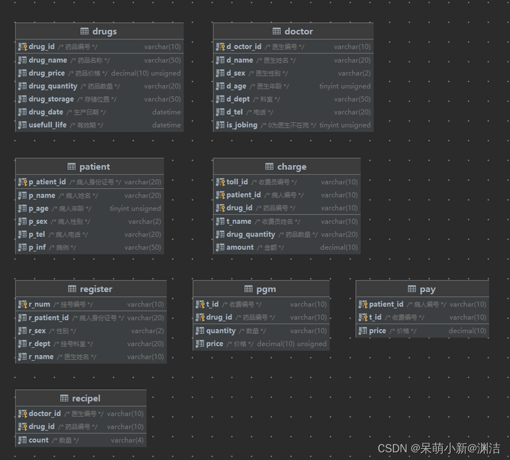The width and height of the screenshot is (510, 460).
Task: Select d_tel column name
Action: point(234,112)
